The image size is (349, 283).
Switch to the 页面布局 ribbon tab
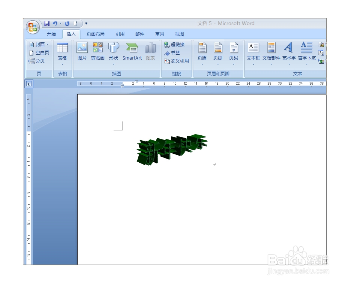tap(96, 34)
